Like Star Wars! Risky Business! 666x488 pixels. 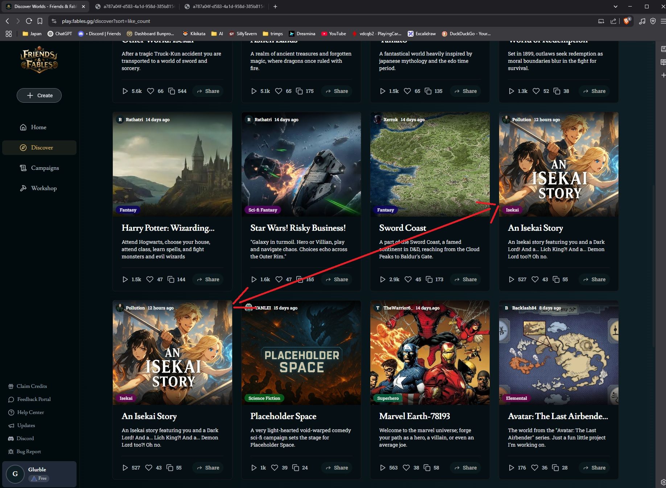(279, 279)
